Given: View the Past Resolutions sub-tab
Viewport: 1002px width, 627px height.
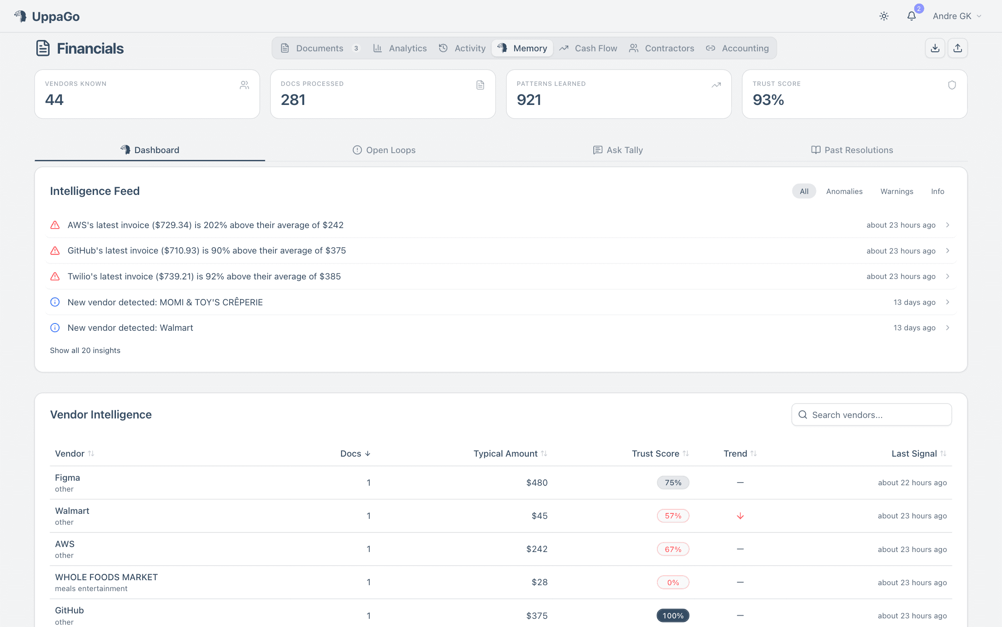Looking at the screenshot, I should [852, 150].
